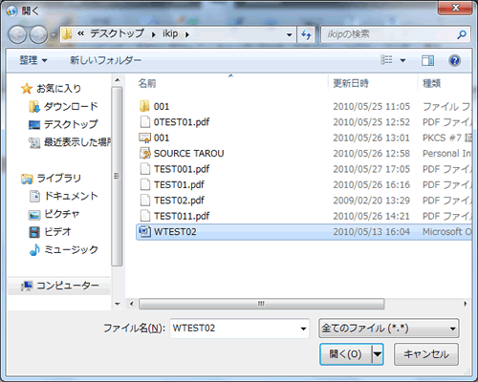Click the キャンセル button
This screenshot has height=382, width=478.
point(426,354)
